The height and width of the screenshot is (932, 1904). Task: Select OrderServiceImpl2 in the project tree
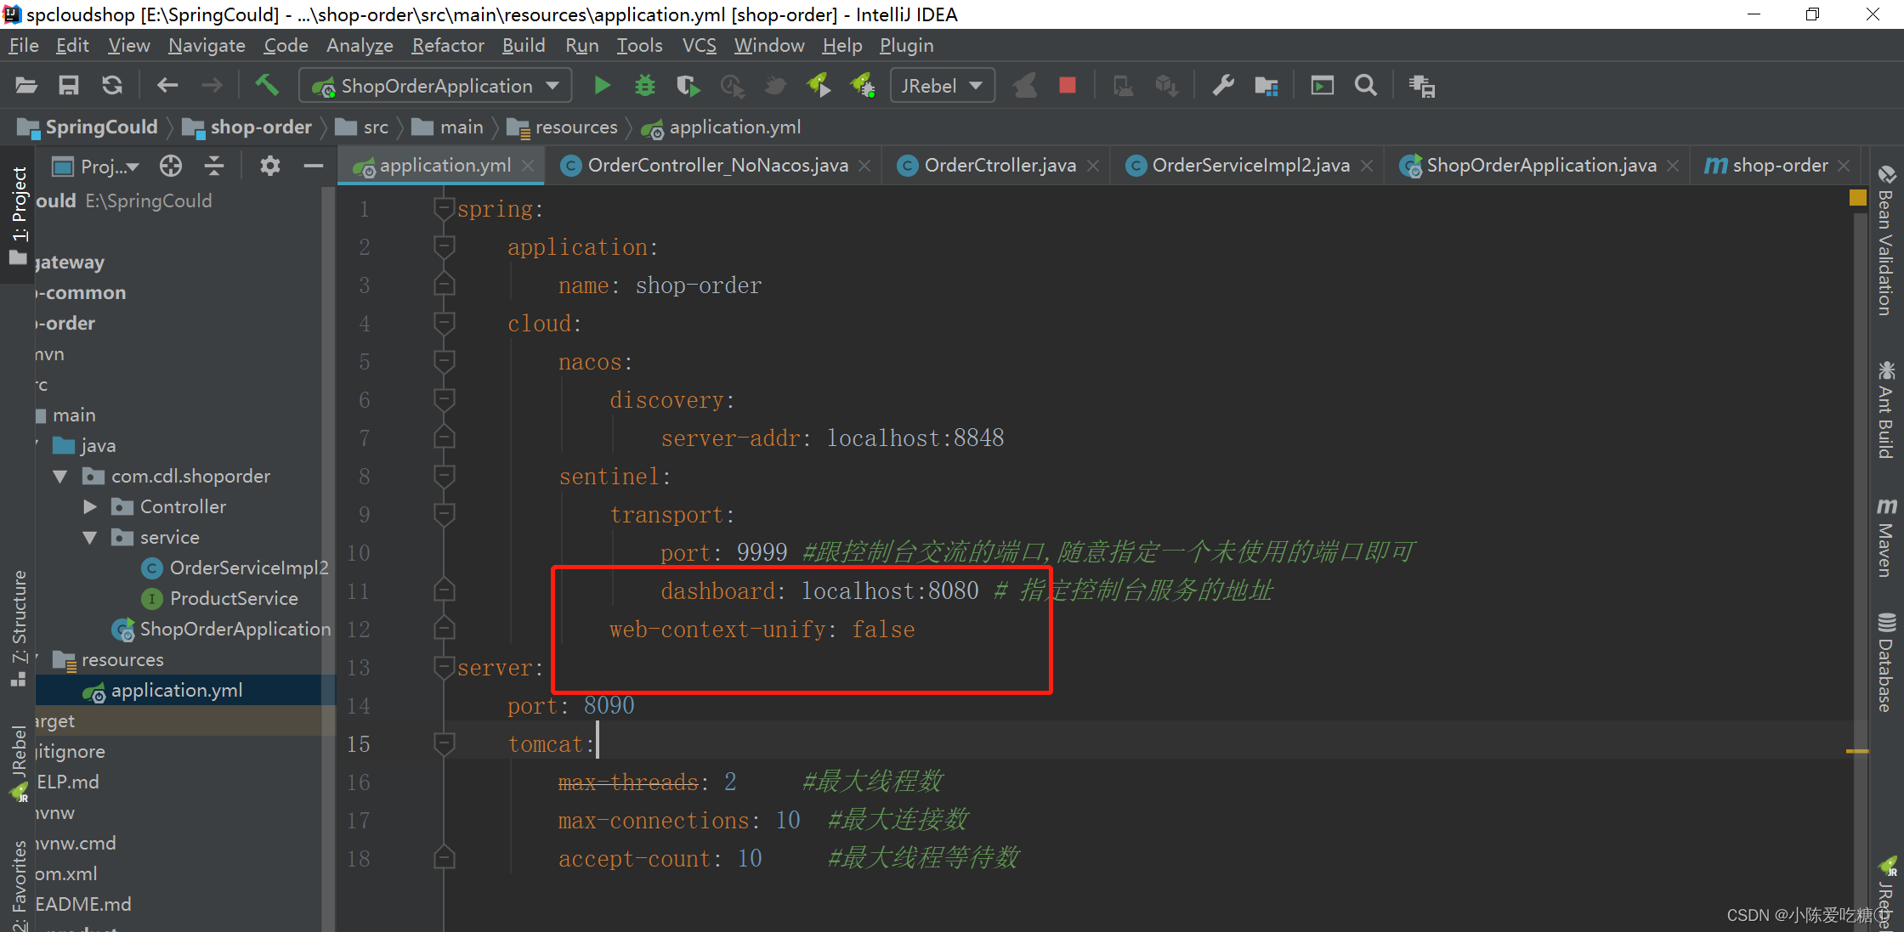point(235,568)
